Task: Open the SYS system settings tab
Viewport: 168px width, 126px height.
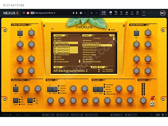Action: 137,13
